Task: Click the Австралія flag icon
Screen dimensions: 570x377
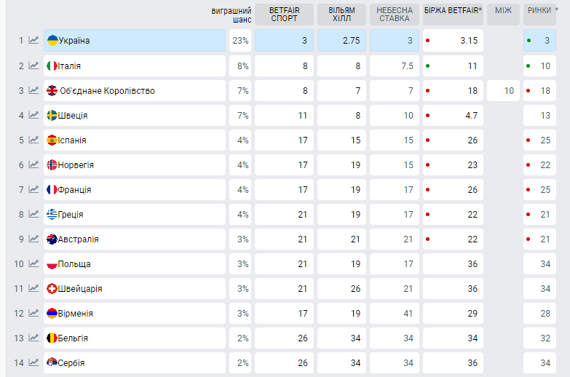Action: pyautogui.click(x=52, y=239)
